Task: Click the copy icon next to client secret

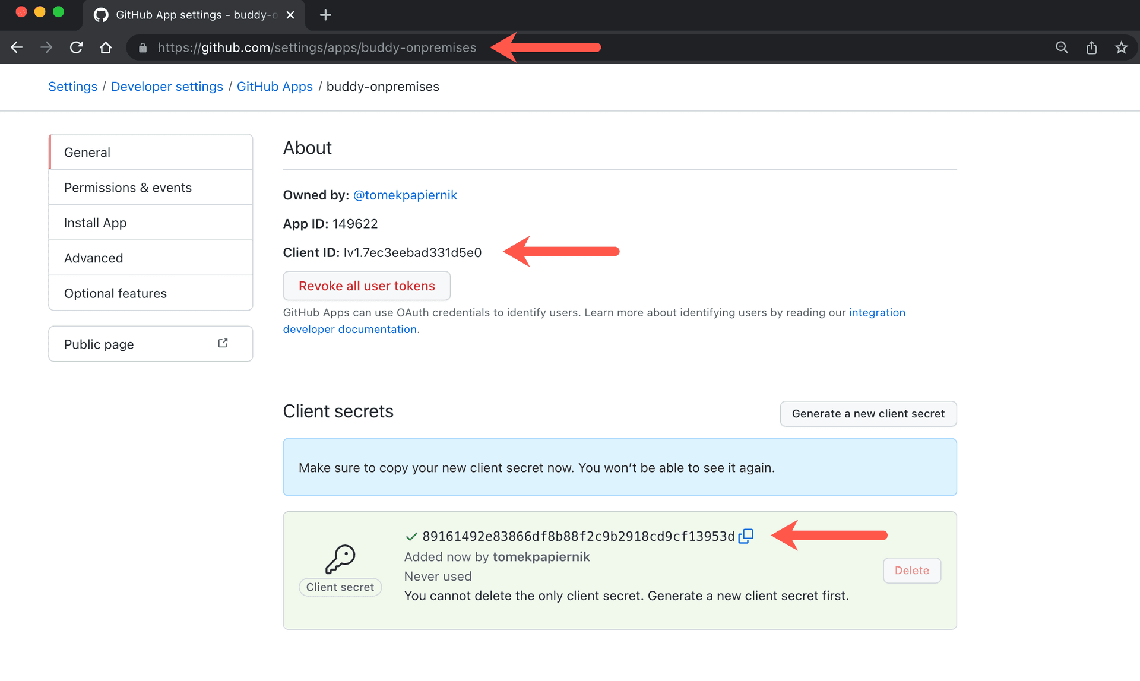Action: tap(746, 536)
